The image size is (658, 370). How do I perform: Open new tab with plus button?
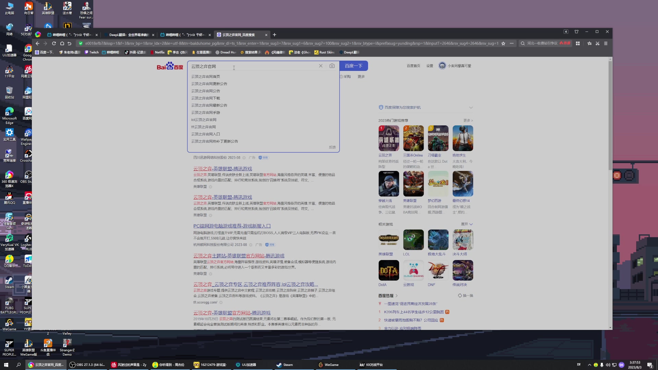point(275,35)
